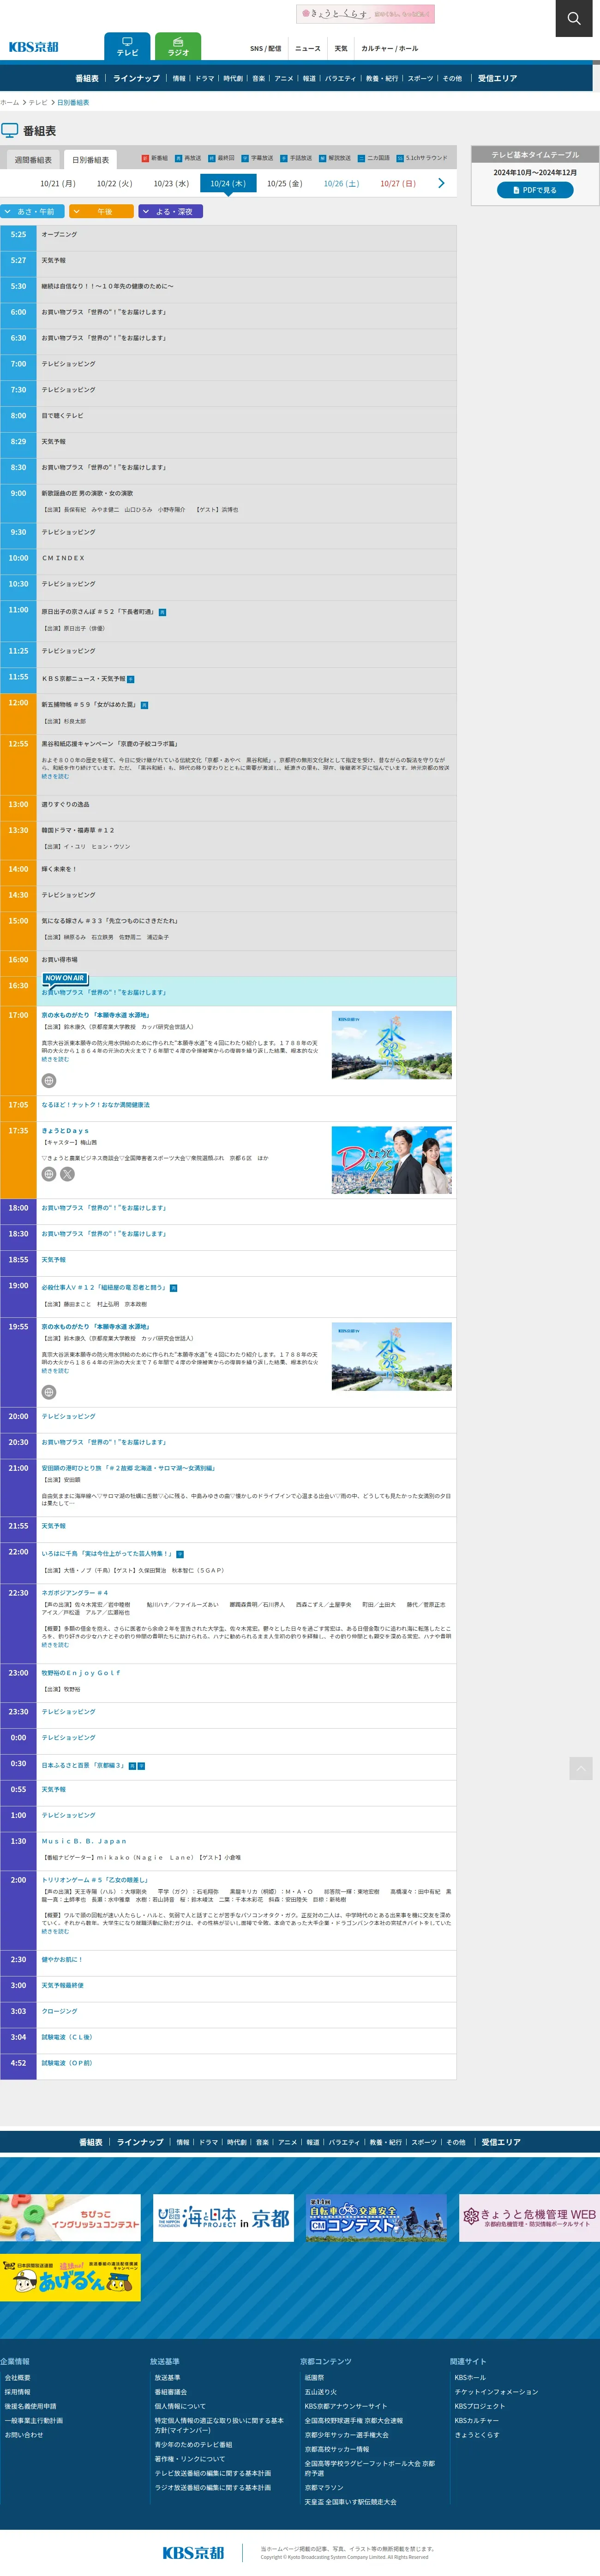Open 必殺仕事人V #12 program link

[x=104, y=1287]
